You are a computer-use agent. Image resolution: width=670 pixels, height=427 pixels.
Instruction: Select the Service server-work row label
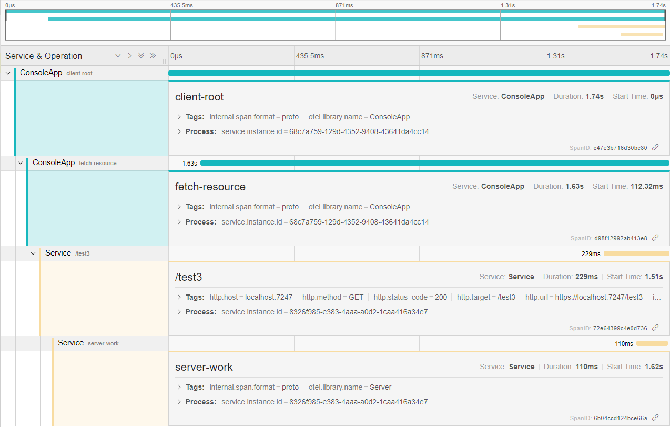click(x=88, y=343)
